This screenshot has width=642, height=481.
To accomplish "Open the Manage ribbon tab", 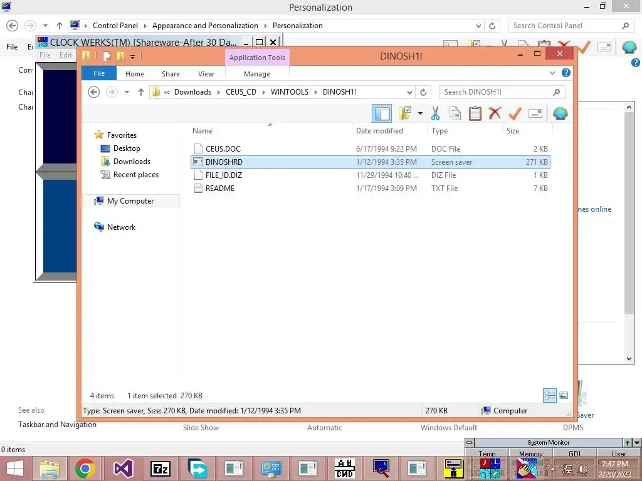I will [257, 74].
